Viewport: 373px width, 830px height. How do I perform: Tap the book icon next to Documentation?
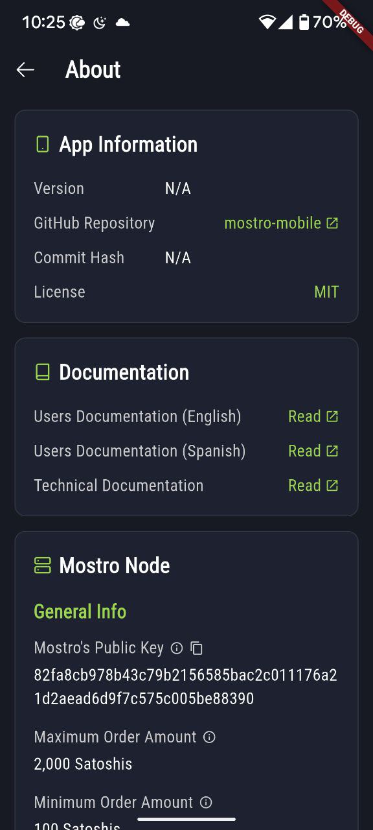pos(42,372)
